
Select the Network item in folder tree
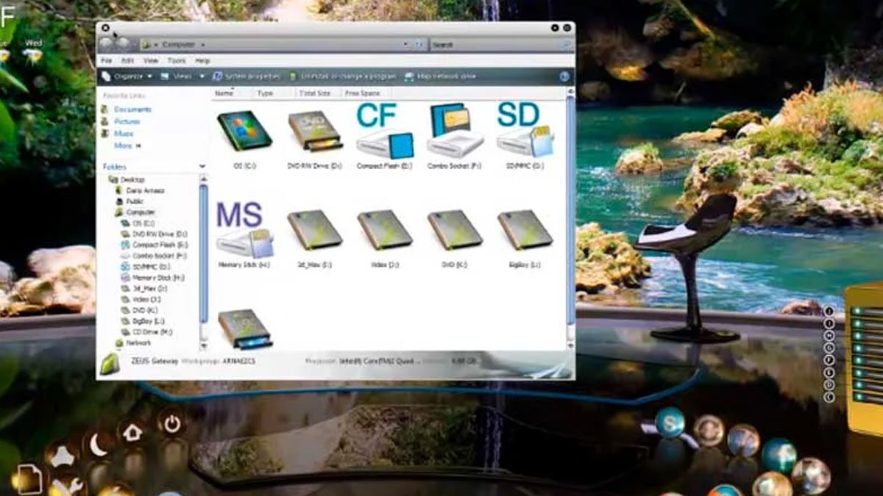coord(138,342)
